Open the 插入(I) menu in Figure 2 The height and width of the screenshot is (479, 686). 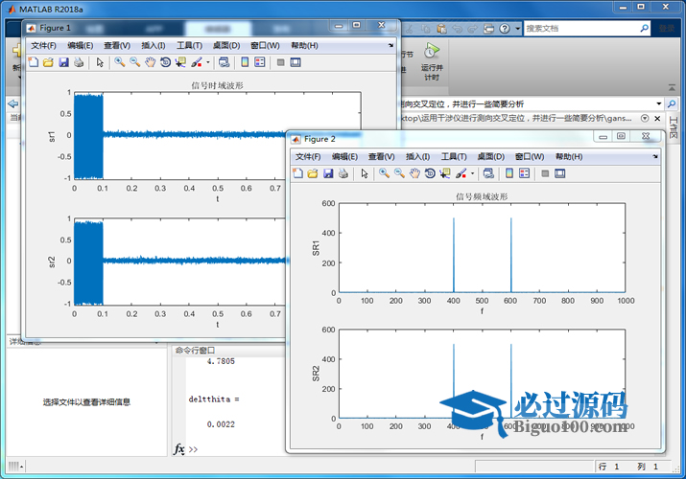click(417, 156)
